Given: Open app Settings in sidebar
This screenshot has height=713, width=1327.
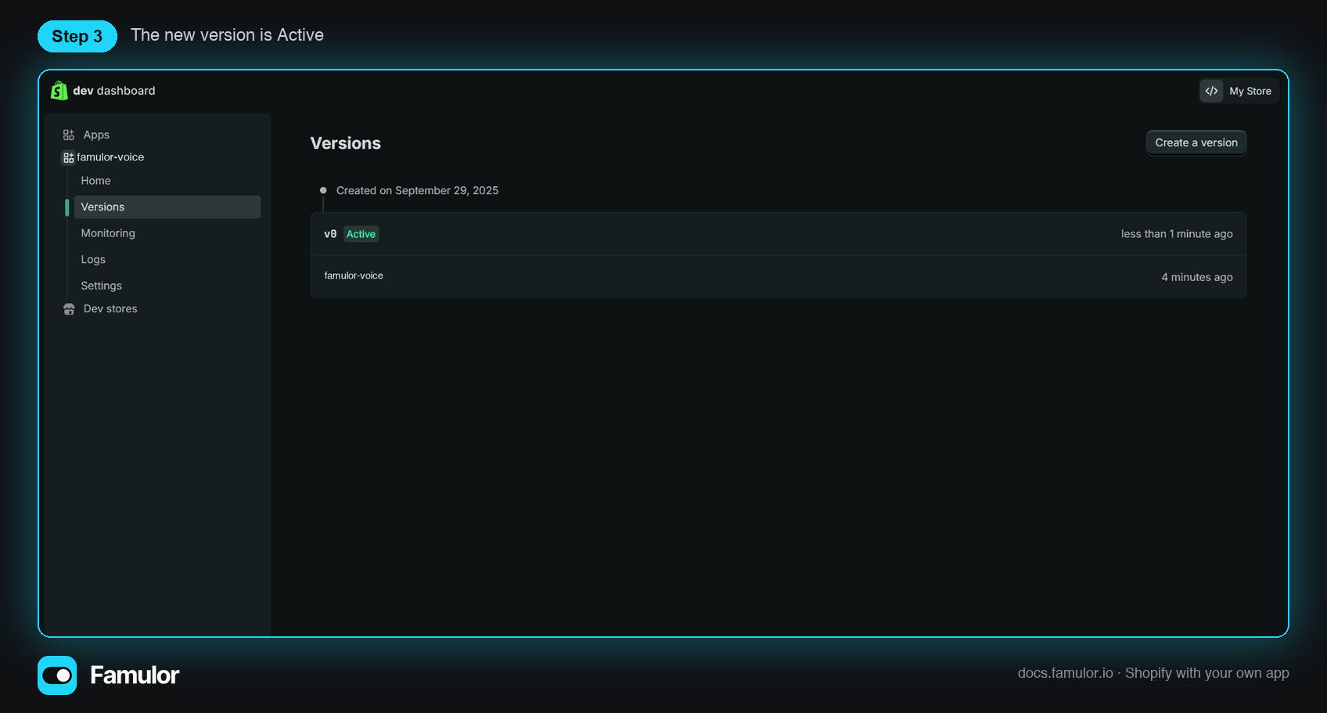Looking at the screenshot, I should (102, 286).
